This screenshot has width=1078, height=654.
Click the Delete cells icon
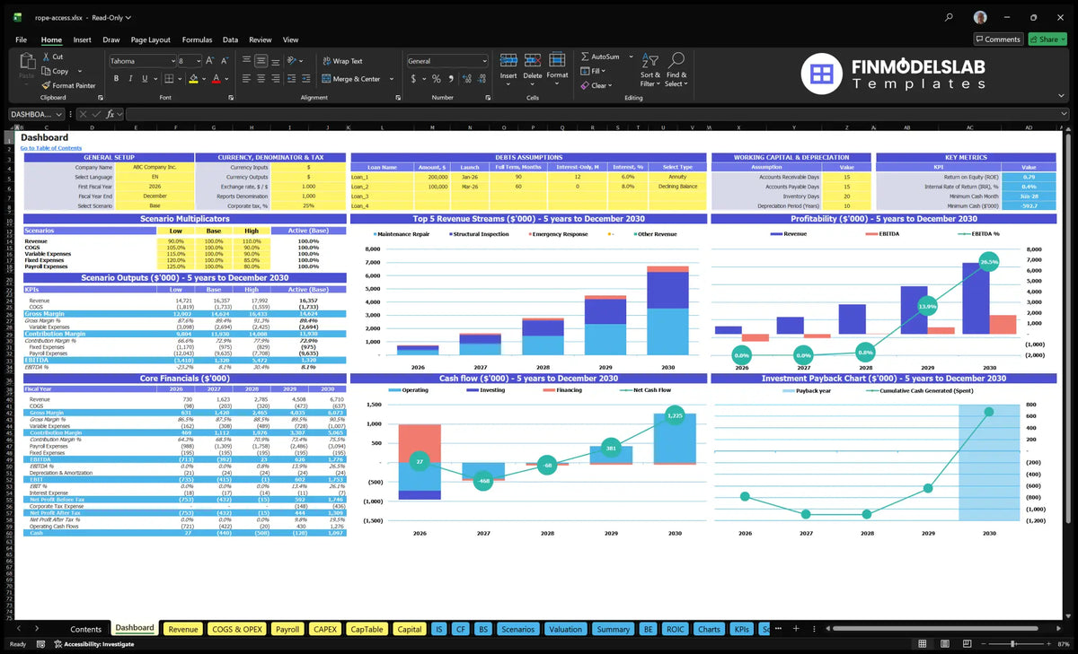[x=533, y=61]
